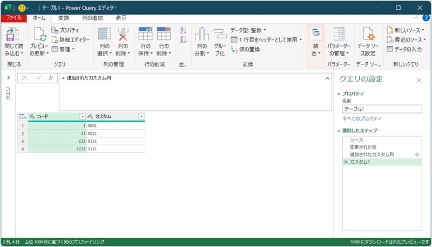
Task: Click the Data Source Settings (データソース設定) icon
Action: click(368, 34)
